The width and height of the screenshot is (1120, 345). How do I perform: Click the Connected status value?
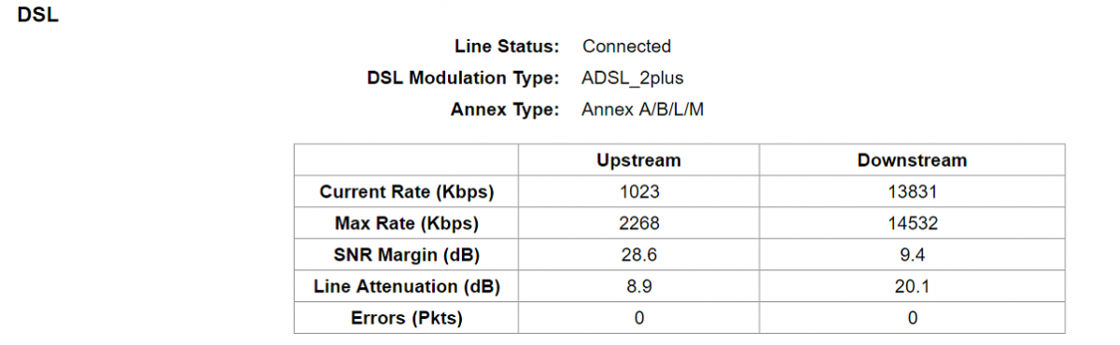(x=626, y=46)
